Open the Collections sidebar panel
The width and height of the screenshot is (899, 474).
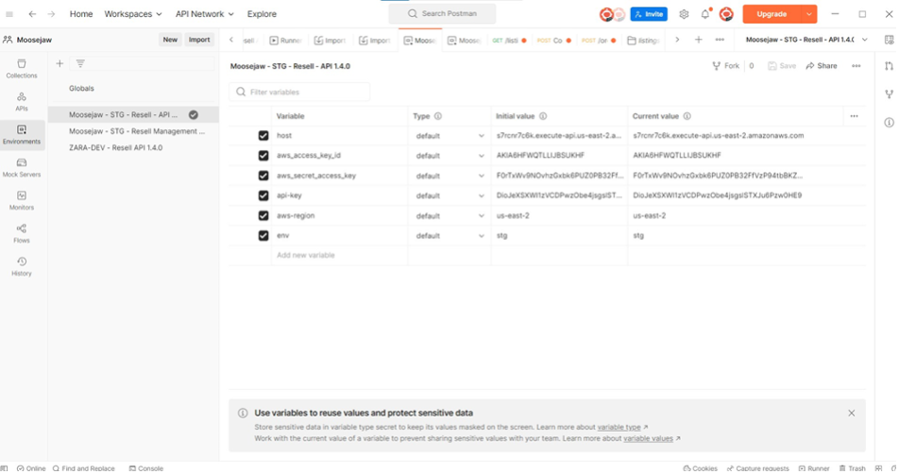[22, 68]
